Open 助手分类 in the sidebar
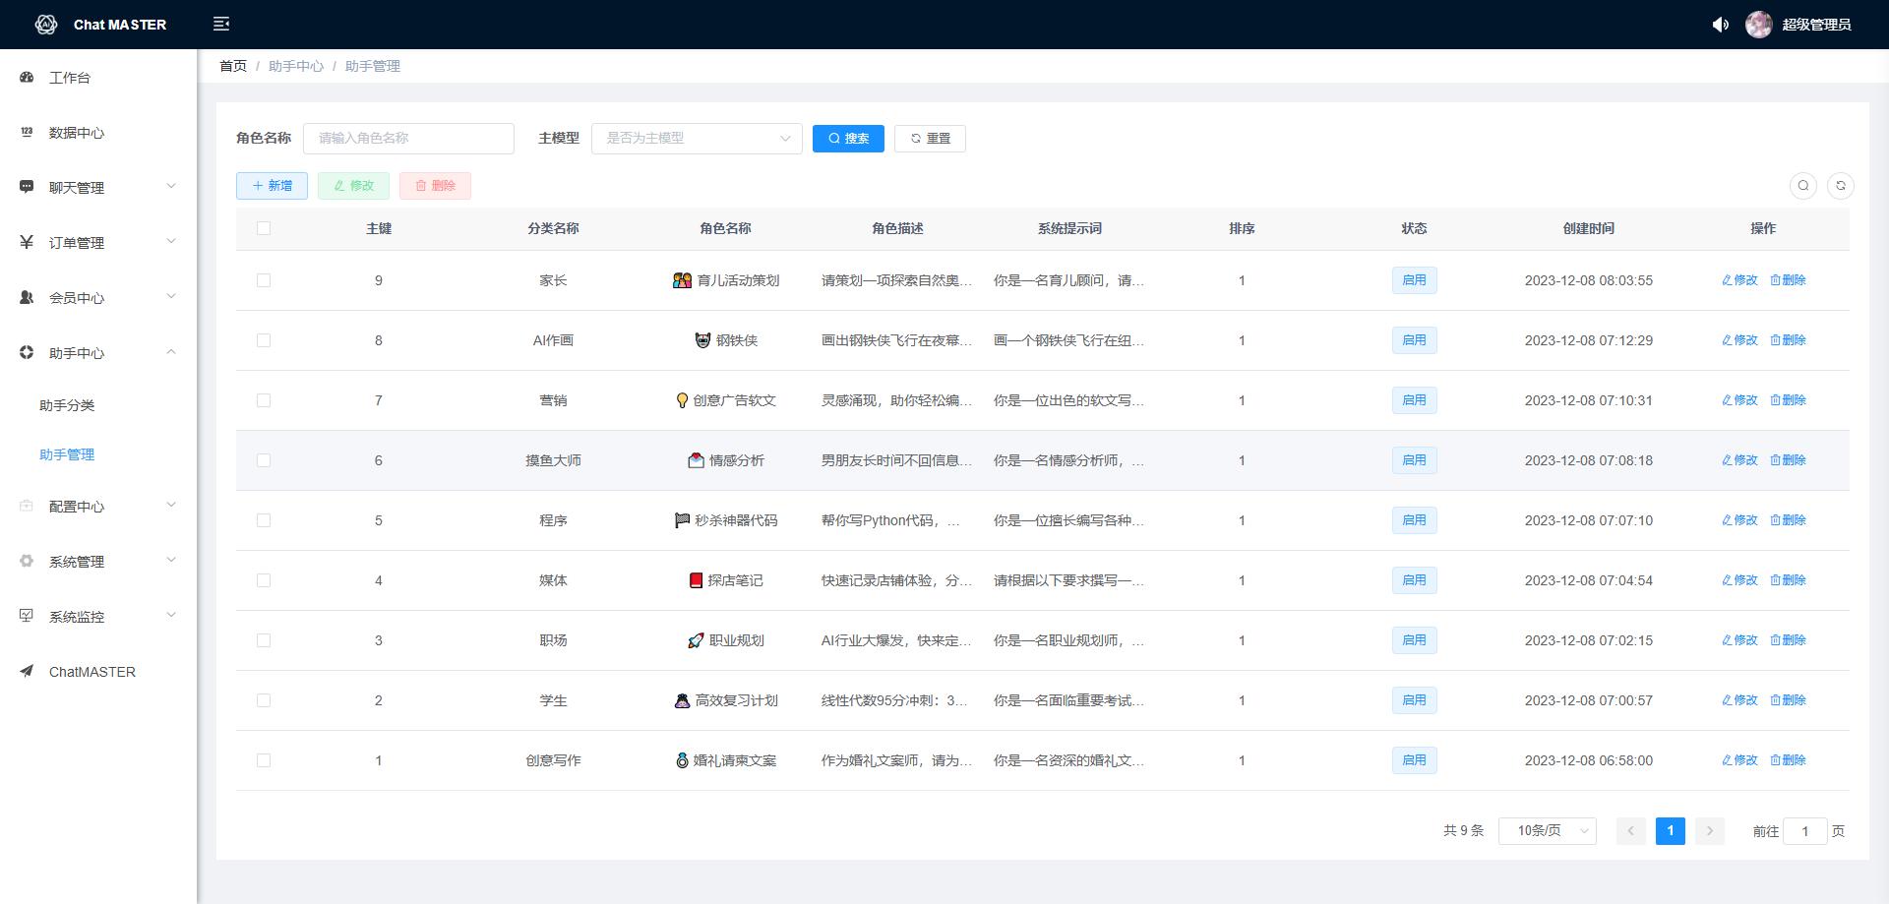 point(67,405)
